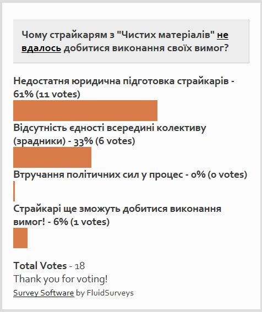The width and height of the screenshot is (262, 312).
Task: Click the "(6 votes)" count text
Action: click(x=115, y=141)
